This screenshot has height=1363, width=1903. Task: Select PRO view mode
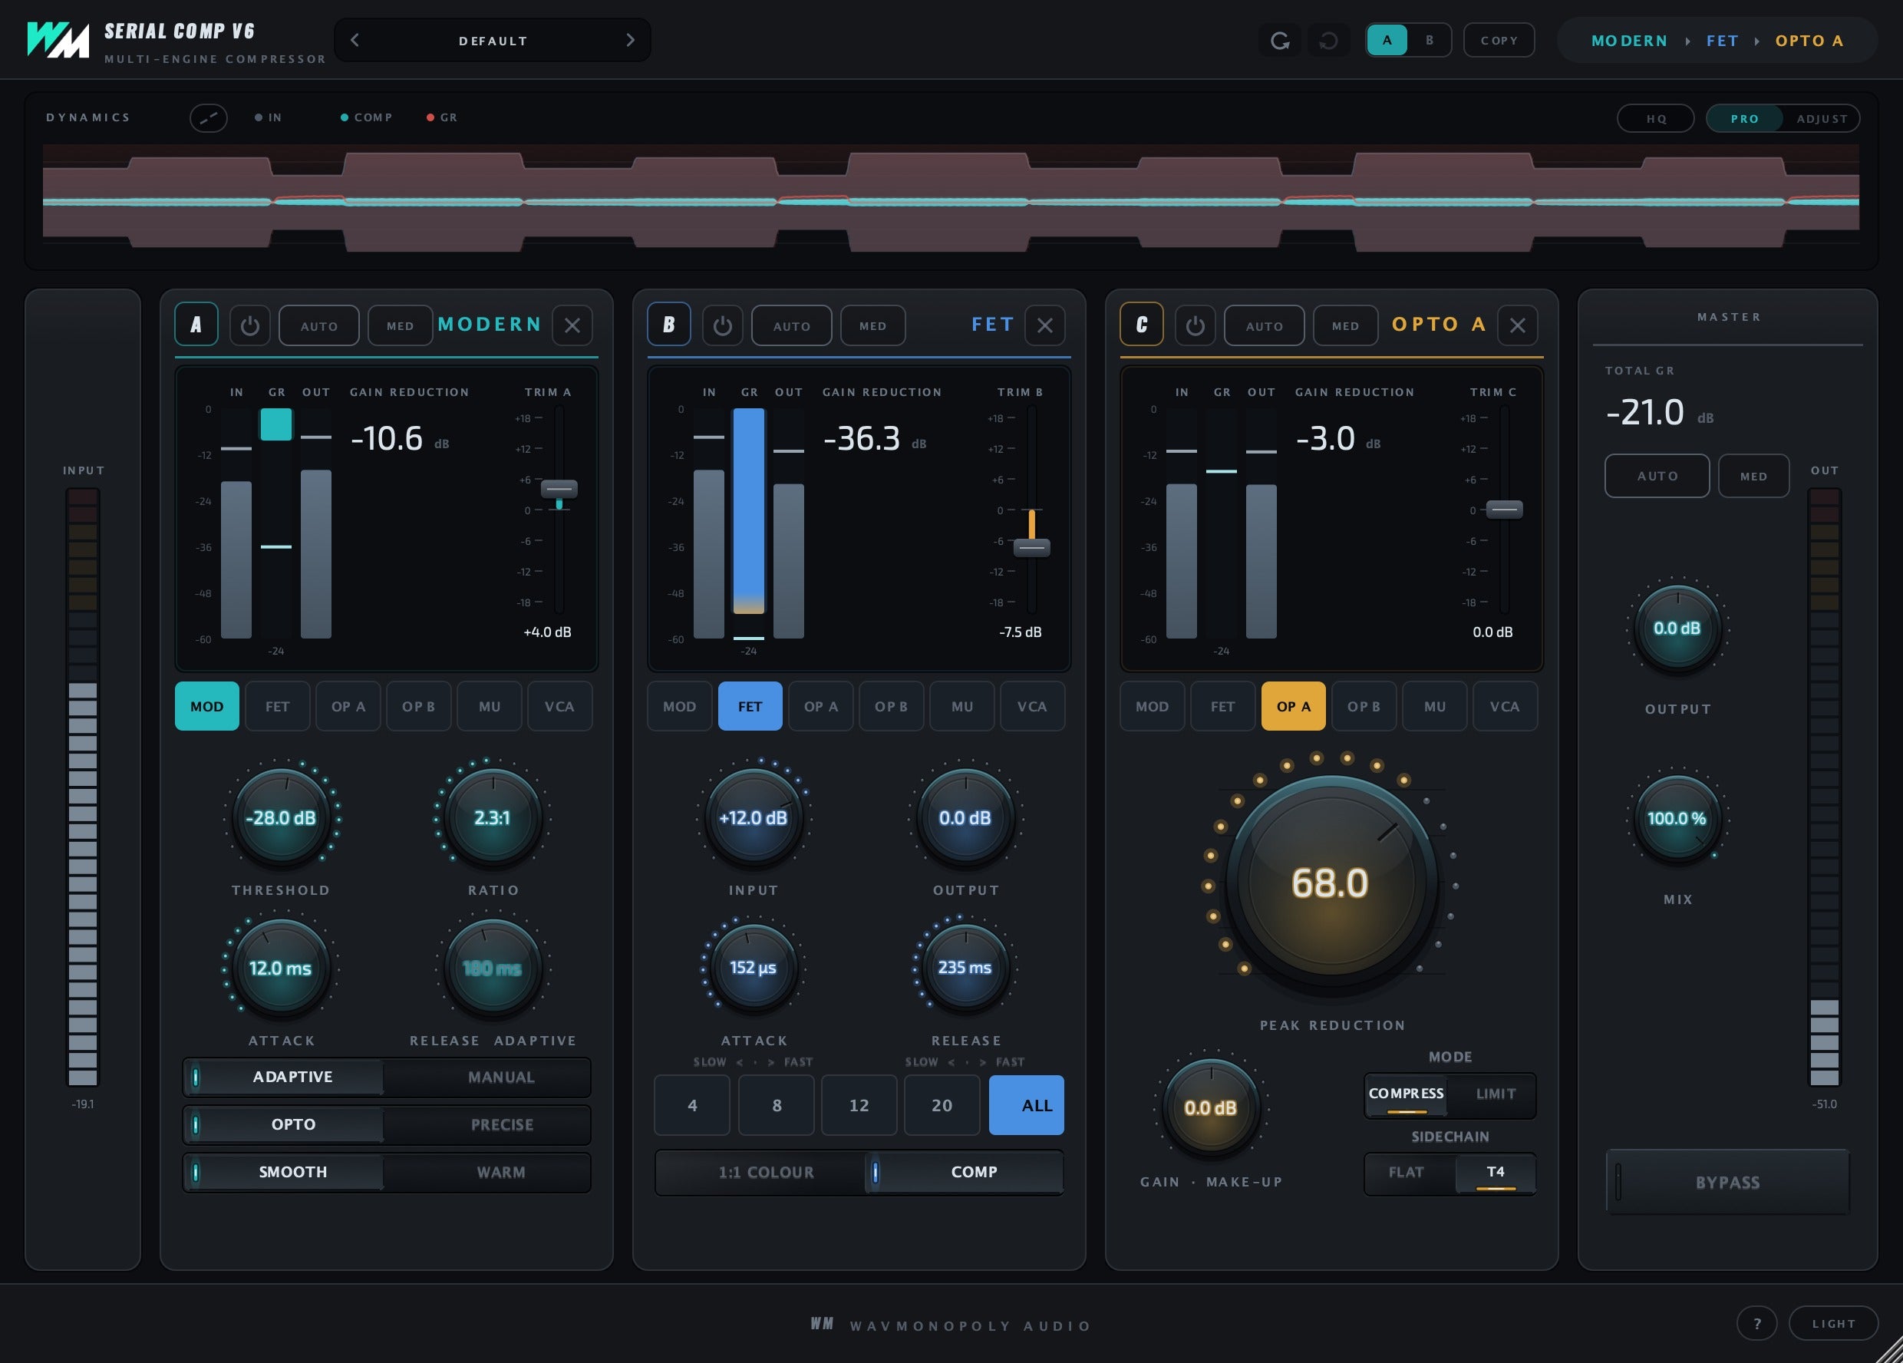point(1744,118)
